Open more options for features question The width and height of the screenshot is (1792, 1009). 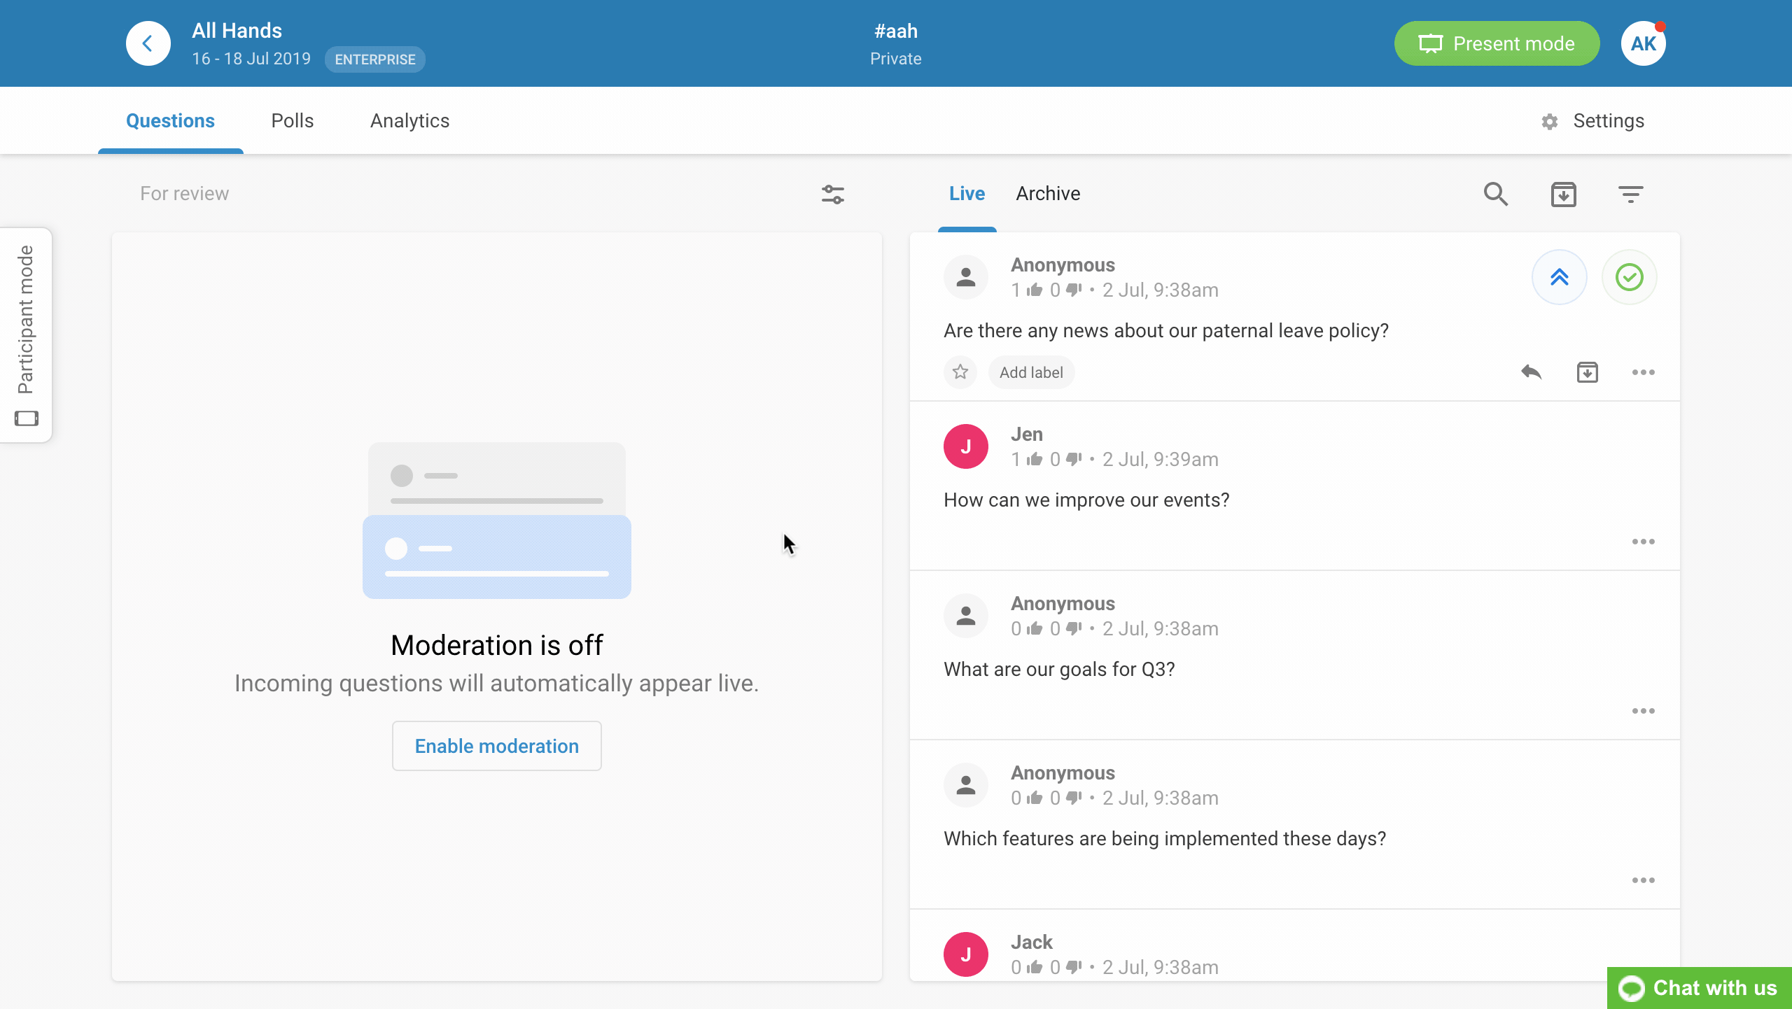(1644, 880)
